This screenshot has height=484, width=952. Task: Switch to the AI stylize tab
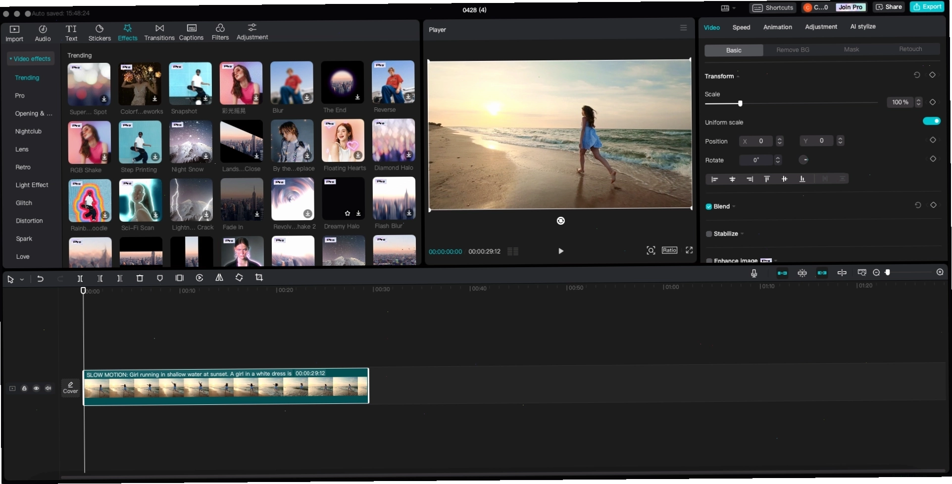[863, 26]
